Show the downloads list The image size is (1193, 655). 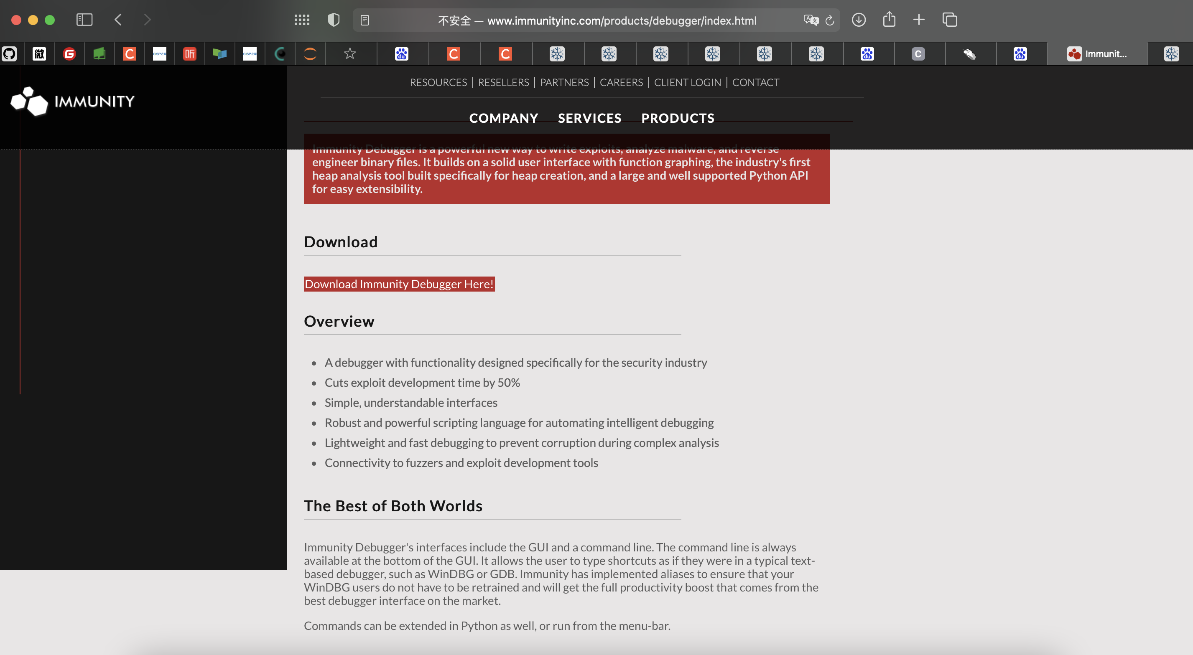tap(859, 20)
